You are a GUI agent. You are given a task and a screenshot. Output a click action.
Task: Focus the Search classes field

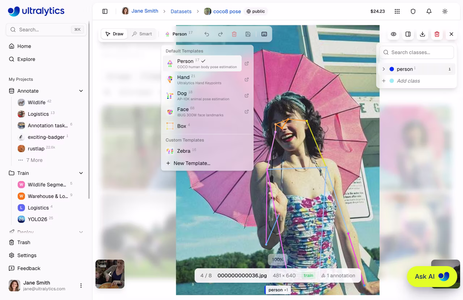[x=417, y=52]
